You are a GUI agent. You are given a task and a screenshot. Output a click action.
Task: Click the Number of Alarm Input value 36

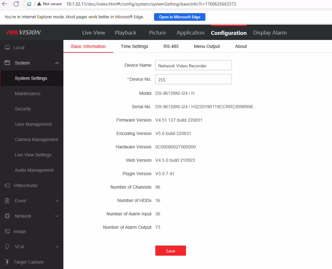(158, 214)
